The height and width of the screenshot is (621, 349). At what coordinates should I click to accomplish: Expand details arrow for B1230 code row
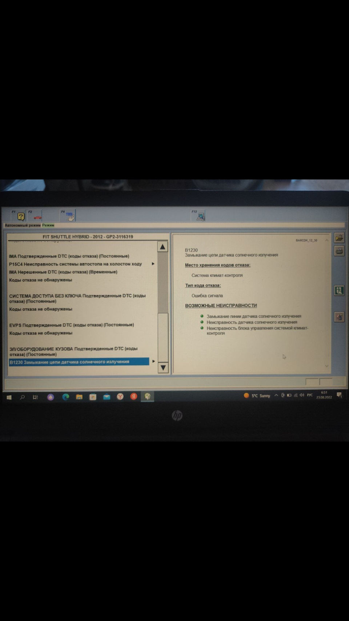pyautogui.click(x=153, y=361)
